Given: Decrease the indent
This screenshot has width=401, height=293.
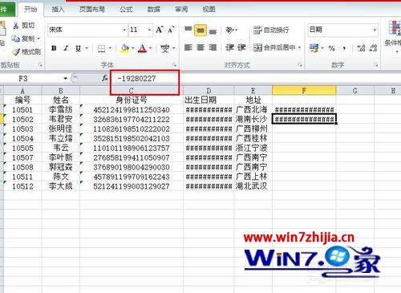Looking at the screenshot, I should click(x=230, y=47).
